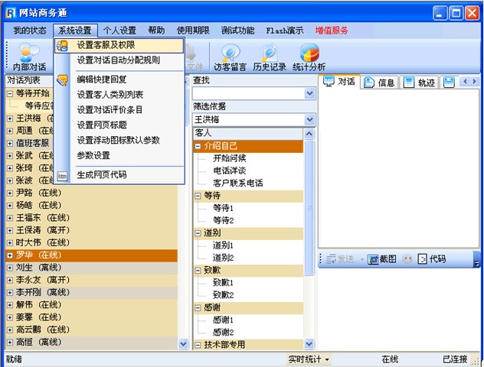
Task: Collapse the 介绍自己 tree node
Action: click(198, 146)
